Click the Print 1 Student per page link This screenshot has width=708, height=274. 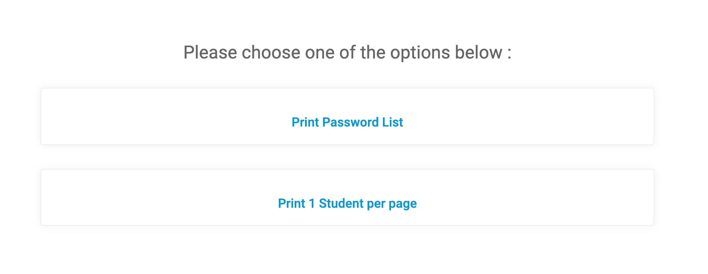click(x=347, y=204)
